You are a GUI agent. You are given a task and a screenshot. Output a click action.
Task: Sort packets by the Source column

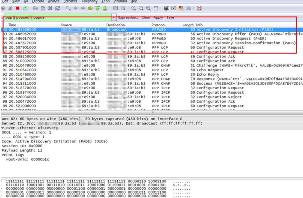66,25
